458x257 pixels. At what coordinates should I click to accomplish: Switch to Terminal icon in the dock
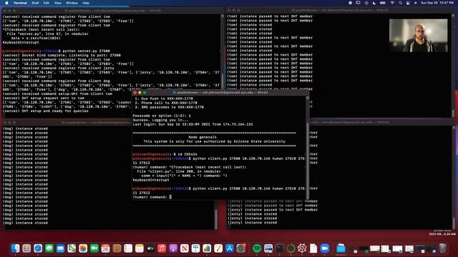click(280, 248)
